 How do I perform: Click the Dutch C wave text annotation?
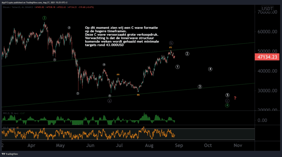(122, 36)
